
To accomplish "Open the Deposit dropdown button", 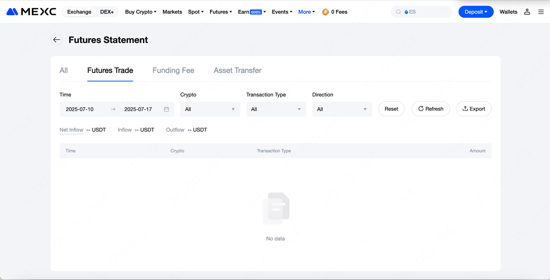I will [x=476, y=12].
